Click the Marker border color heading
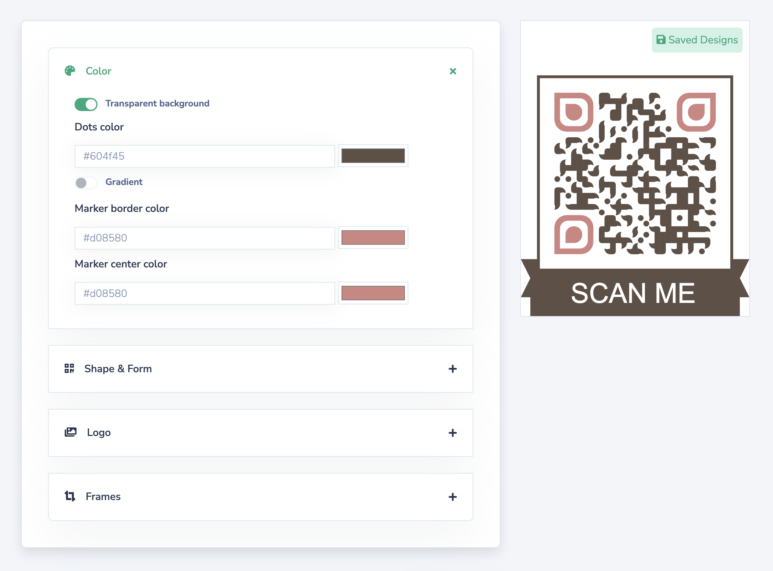The height and width of the screenshot is (571, 773). click(x=122, y=208)
